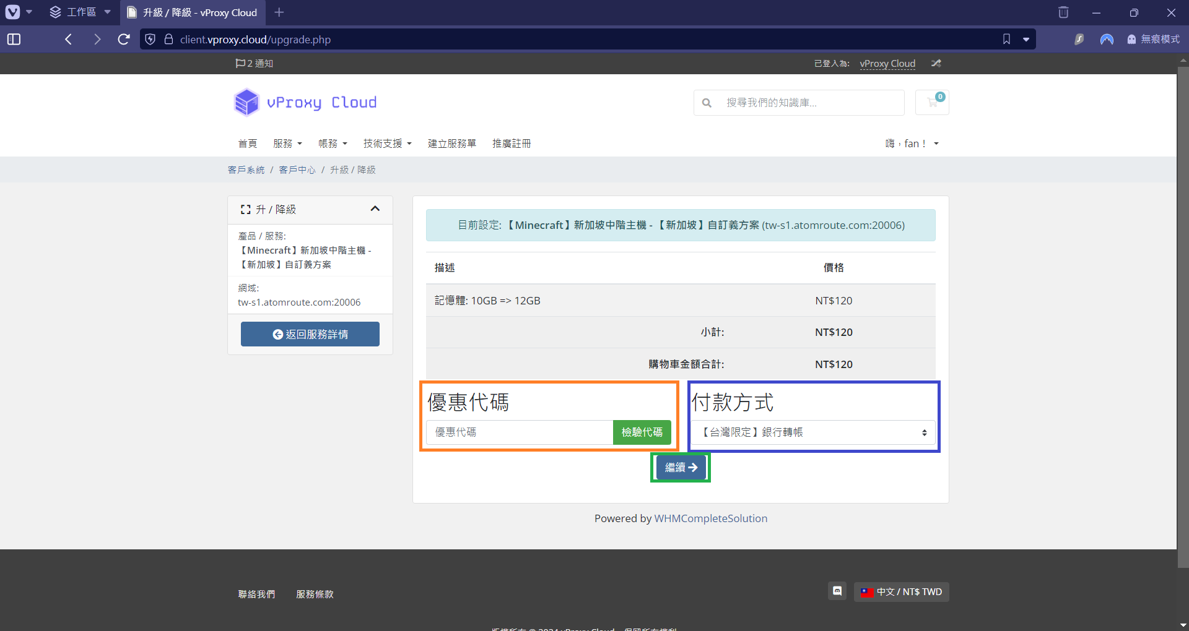Click the 優惠代碼 promo code field

519,432
